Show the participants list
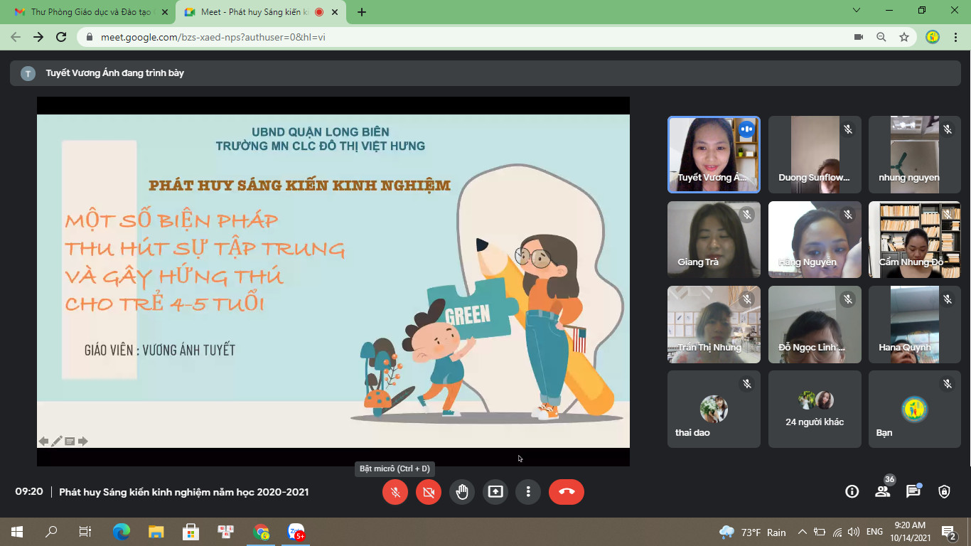 882,491
